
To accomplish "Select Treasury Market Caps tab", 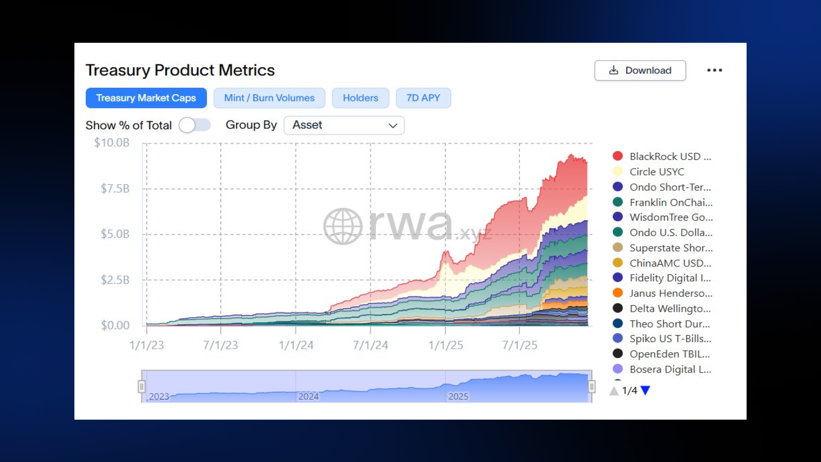I will tap(146, 98).
